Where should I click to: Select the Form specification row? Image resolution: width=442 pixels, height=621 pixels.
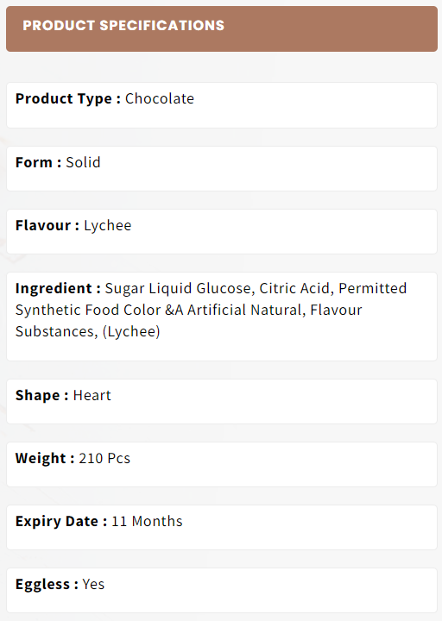pyautogui.click(x=222, y=169)
